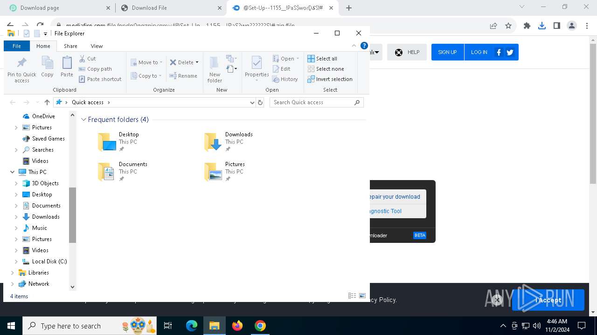Click Select all in ribbon
597x335 pixels.
point(322,59)
